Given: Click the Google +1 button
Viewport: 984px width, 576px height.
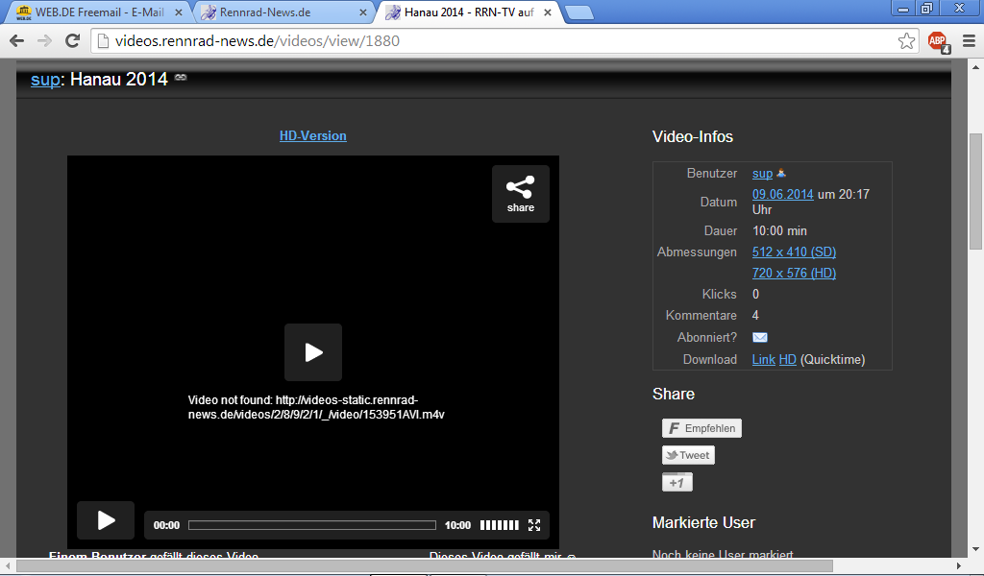Looking at the screenshot, I should point(676,482).
